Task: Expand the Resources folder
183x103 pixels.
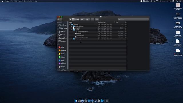Action: click(x=72, y=39)
